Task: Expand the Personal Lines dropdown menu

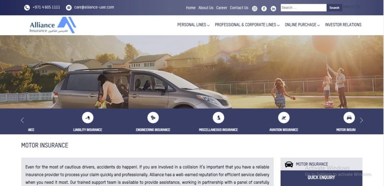Action: tap(193, 25)
